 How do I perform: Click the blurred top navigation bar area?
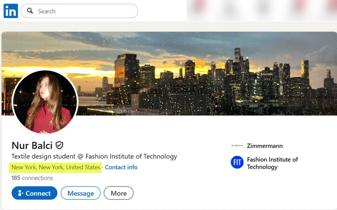(262, 10)
